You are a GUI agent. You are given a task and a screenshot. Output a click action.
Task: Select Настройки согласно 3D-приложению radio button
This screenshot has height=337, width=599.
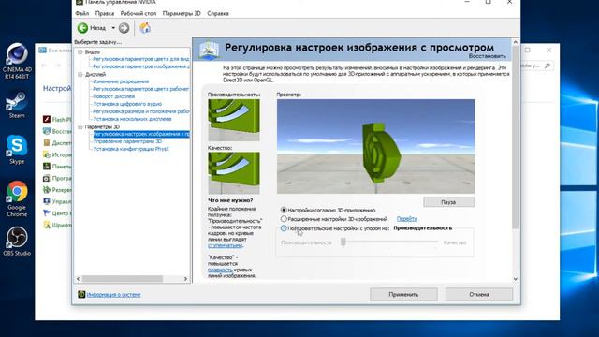pos(284,210)
